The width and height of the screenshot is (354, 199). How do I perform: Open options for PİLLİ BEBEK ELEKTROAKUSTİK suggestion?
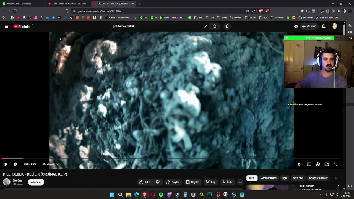click(338, 187)
